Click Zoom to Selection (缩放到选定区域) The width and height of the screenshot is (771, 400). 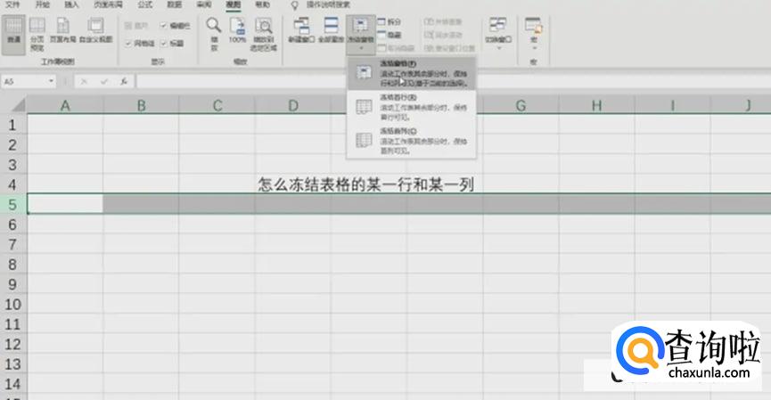(x=264, y=35)
